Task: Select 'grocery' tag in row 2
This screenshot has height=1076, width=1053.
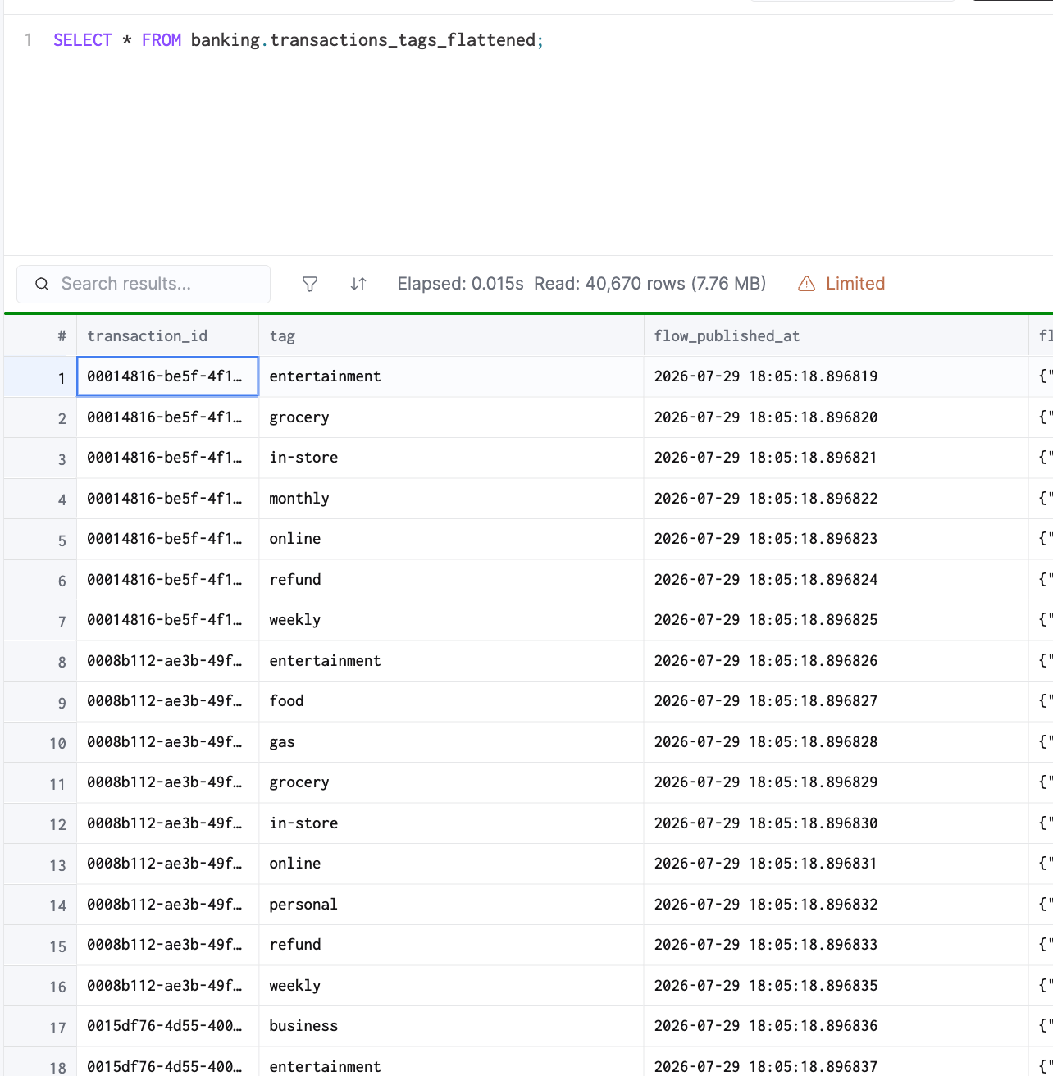Action: pos(299,417)
